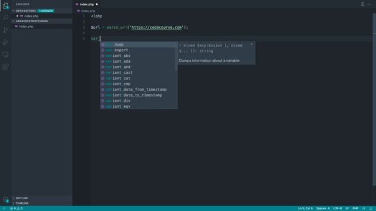Click the EXPLORER panel title
Viewport: 376px width, 211px height.
coord(22,4)
